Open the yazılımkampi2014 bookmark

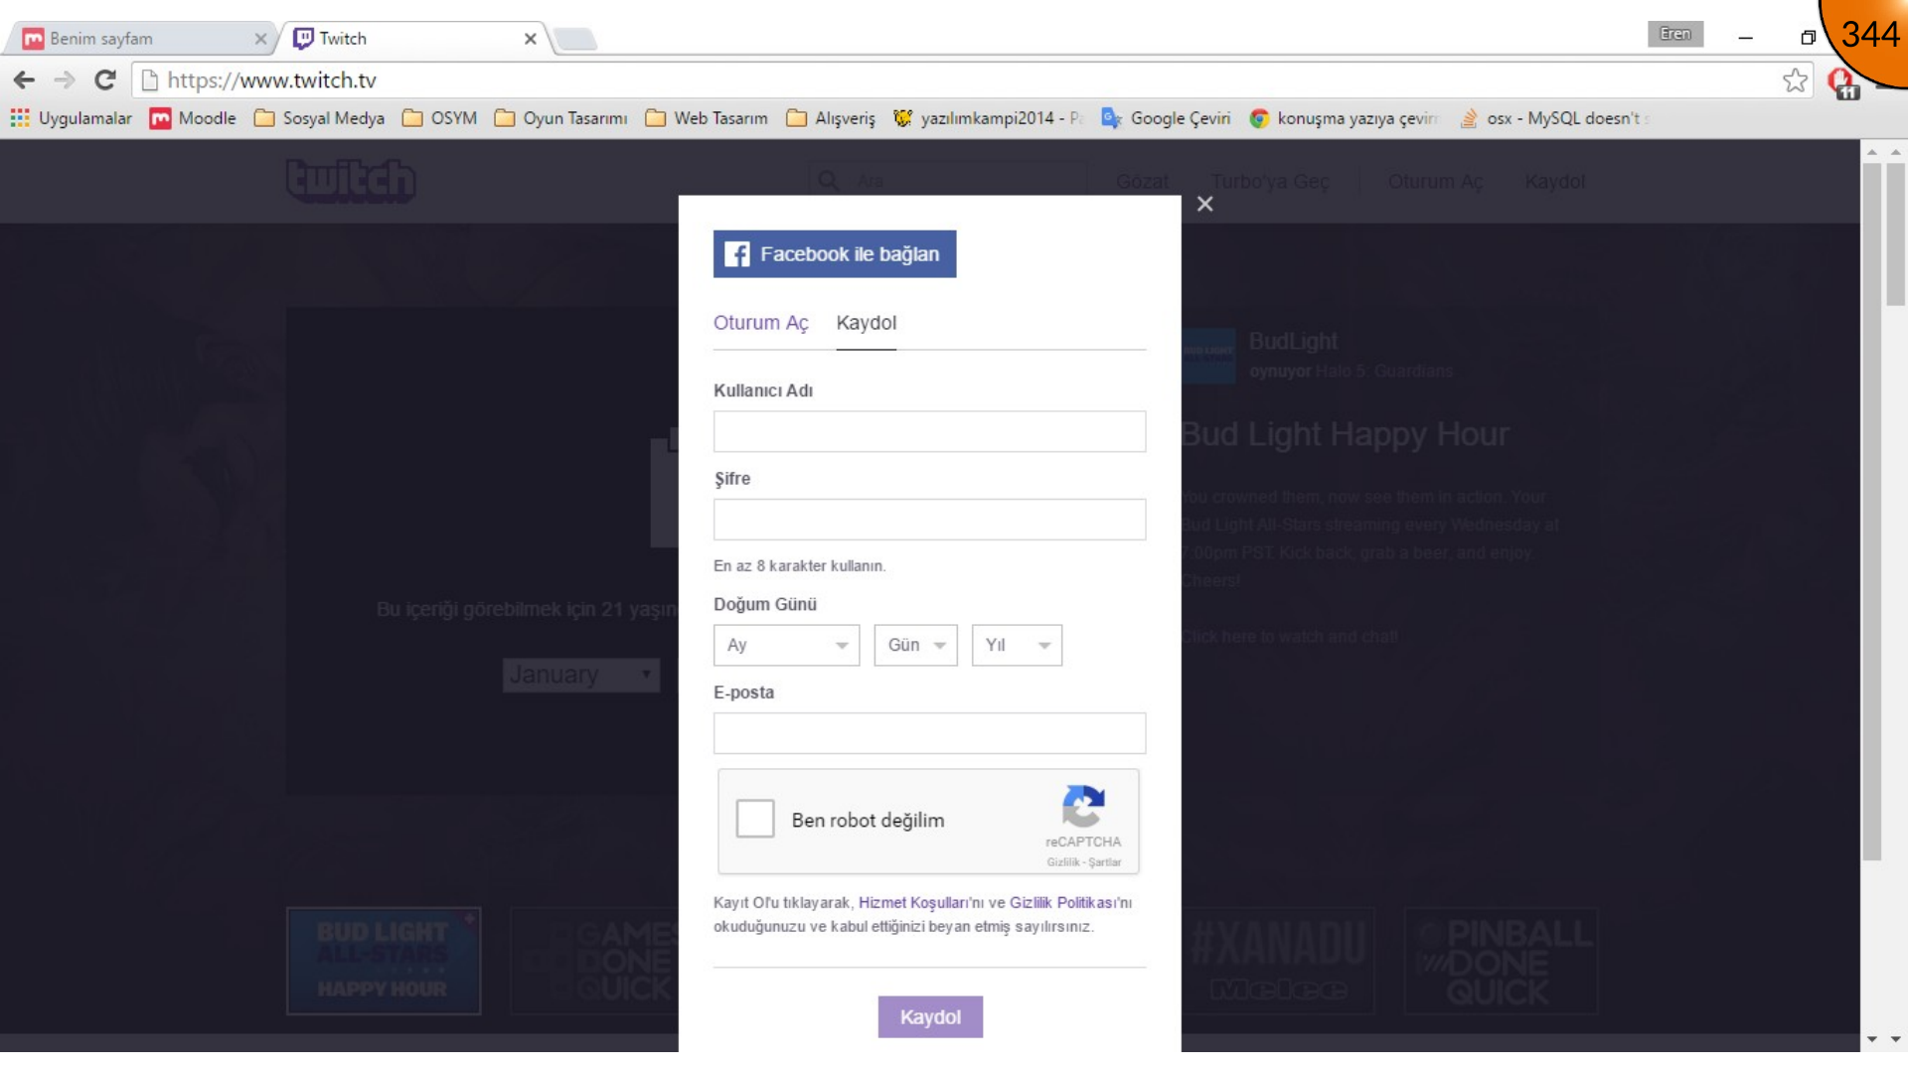(x=988, y=118)
